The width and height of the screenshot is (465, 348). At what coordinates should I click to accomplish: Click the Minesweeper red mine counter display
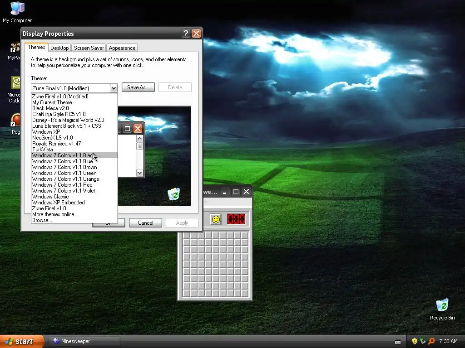coord(236,219)
